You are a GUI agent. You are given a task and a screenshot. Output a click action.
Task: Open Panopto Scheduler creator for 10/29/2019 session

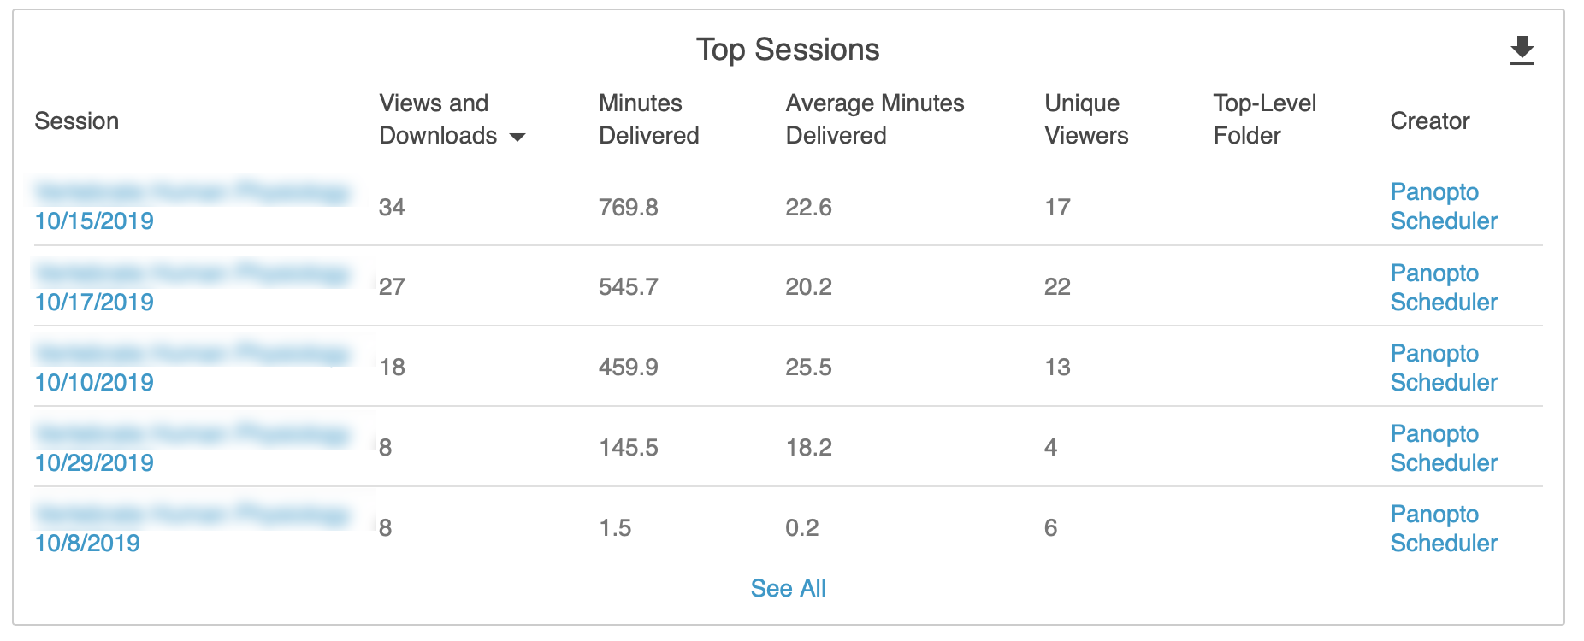pyautogui.click(x=1443, y=448)
